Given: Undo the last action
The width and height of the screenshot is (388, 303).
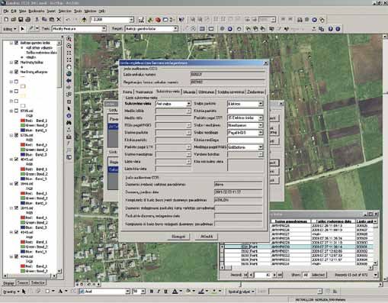Looking at the screenshot, I should 68,19.
